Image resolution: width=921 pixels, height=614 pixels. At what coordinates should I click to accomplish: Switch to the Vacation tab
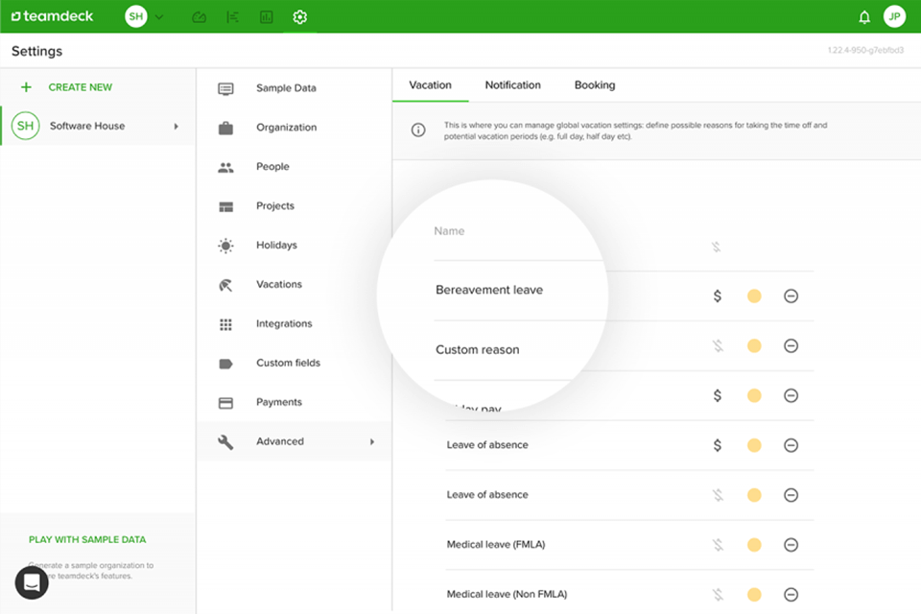pos(431,85)
